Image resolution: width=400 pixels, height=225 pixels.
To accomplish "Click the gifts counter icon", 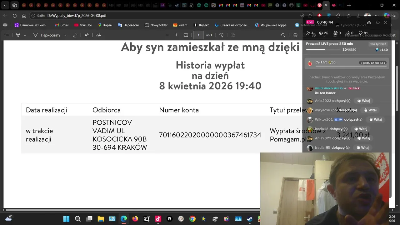I will pyautogui.click(x=335, y=33).
